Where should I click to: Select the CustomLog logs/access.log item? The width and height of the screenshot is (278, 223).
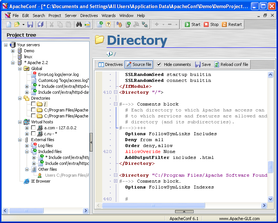(x=63, y=80)
